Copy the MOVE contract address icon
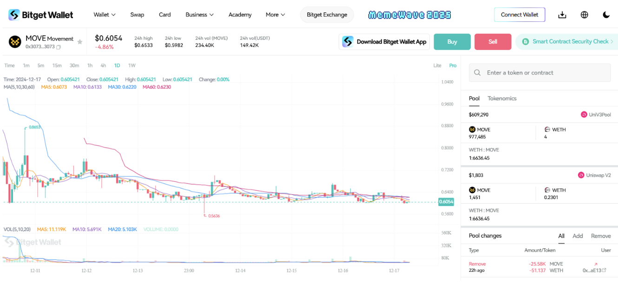This screenshot has width=618, height=296. tap(59, 47)
